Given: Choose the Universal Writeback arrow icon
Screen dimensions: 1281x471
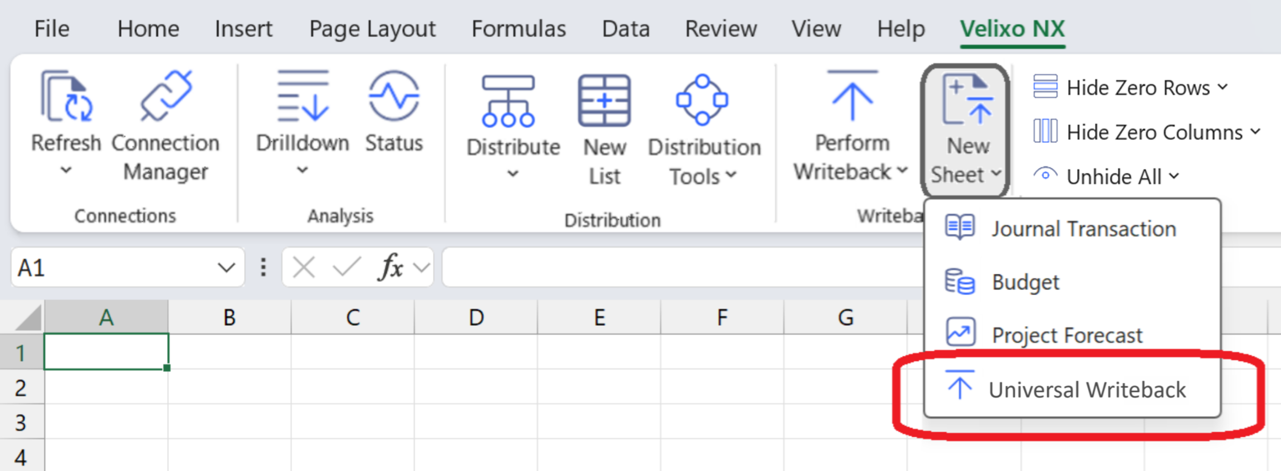Looking at the screenshot, I should pos(960,385).
